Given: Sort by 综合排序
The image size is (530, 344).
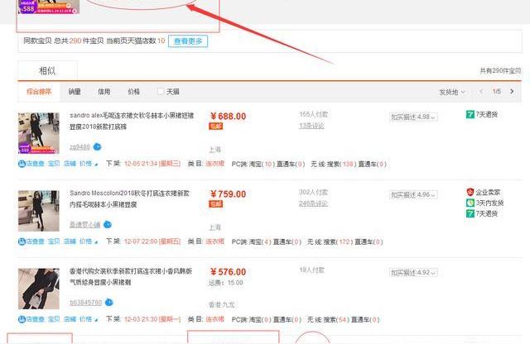Looking at the screenshot, I should (39, 92).
